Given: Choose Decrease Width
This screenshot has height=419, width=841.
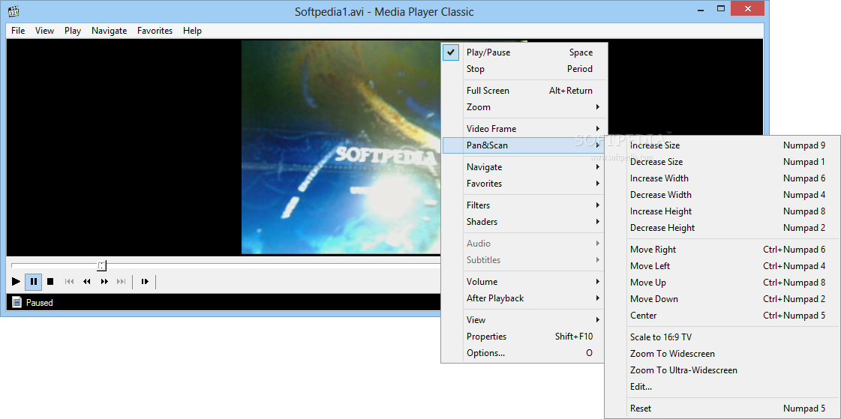Looking at the screenshot, I should pyautogui.click(x=722, y=194).
